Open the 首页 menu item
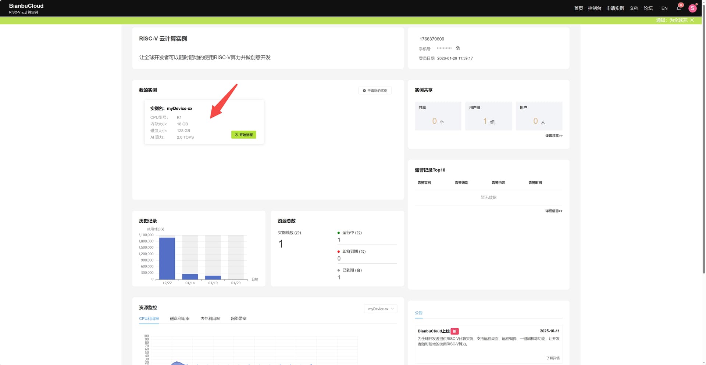706x365 pixels. 578,8
